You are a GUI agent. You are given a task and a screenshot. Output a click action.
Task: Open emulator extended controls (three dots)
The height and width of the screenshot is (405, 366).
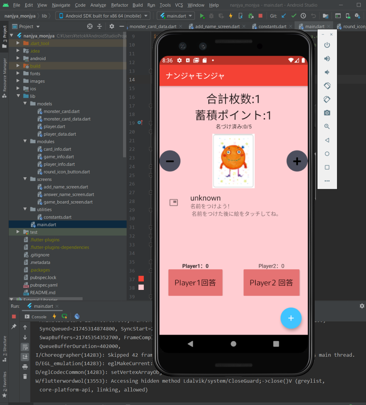[327, 181]
